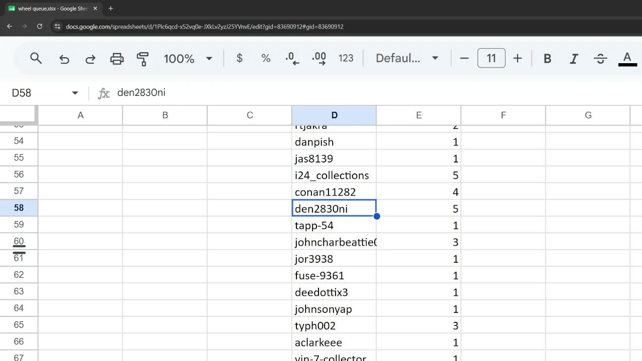The image size is (642, 361).
Task: Select the cell containing typh002
Action: pyautogui.click(x=334, y=326)
